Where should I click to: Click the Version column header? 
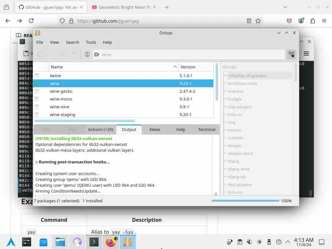[x=196, y=67]
